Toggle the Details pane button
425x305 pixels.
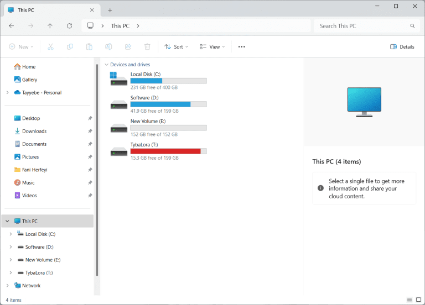(402, 47)
